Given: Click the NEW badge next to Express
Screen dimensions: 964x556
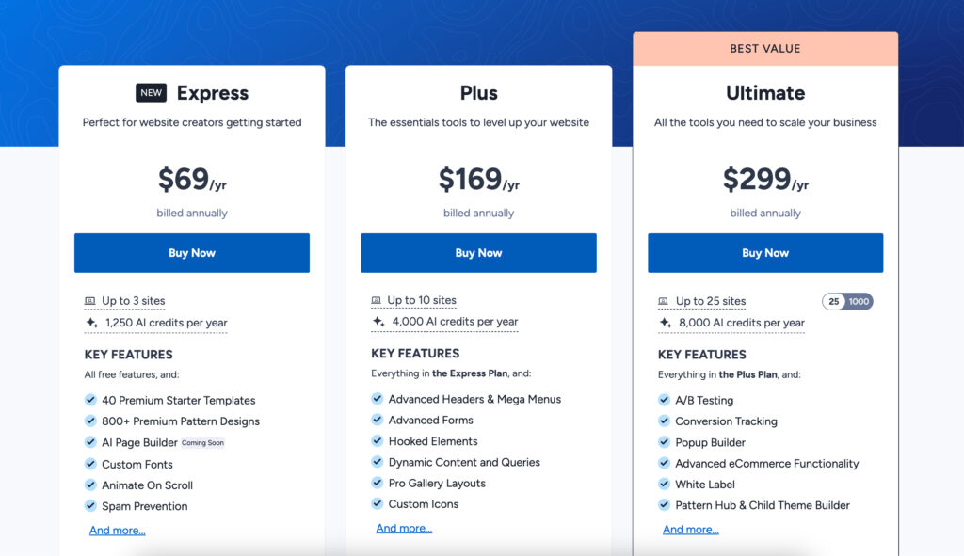Looking at the screenshot, I should tap(151, 92).
